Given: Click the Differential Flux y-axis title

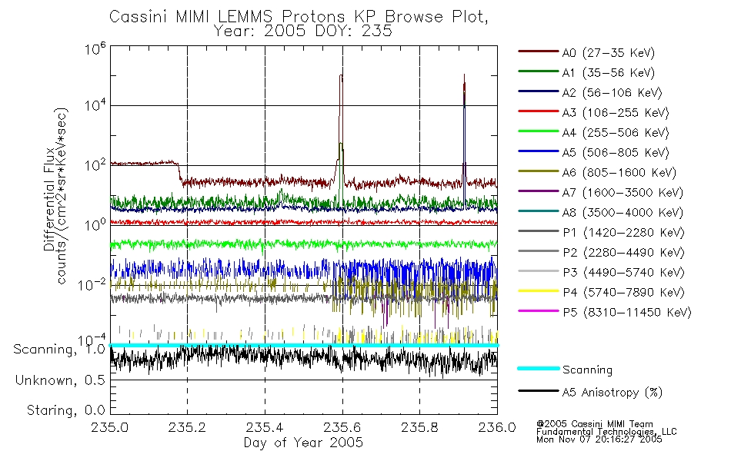Looking at the screenshot, I should 49,199.
